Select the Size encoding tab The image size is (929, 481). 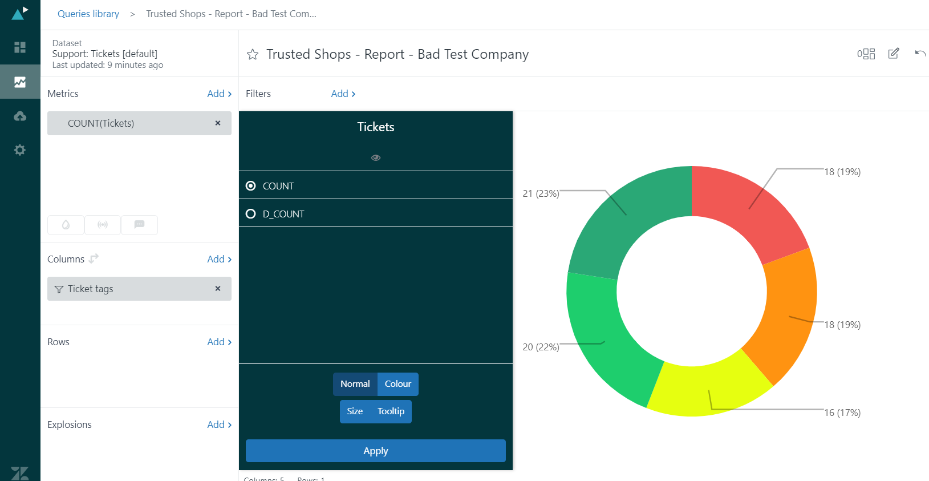click(355, 411)
